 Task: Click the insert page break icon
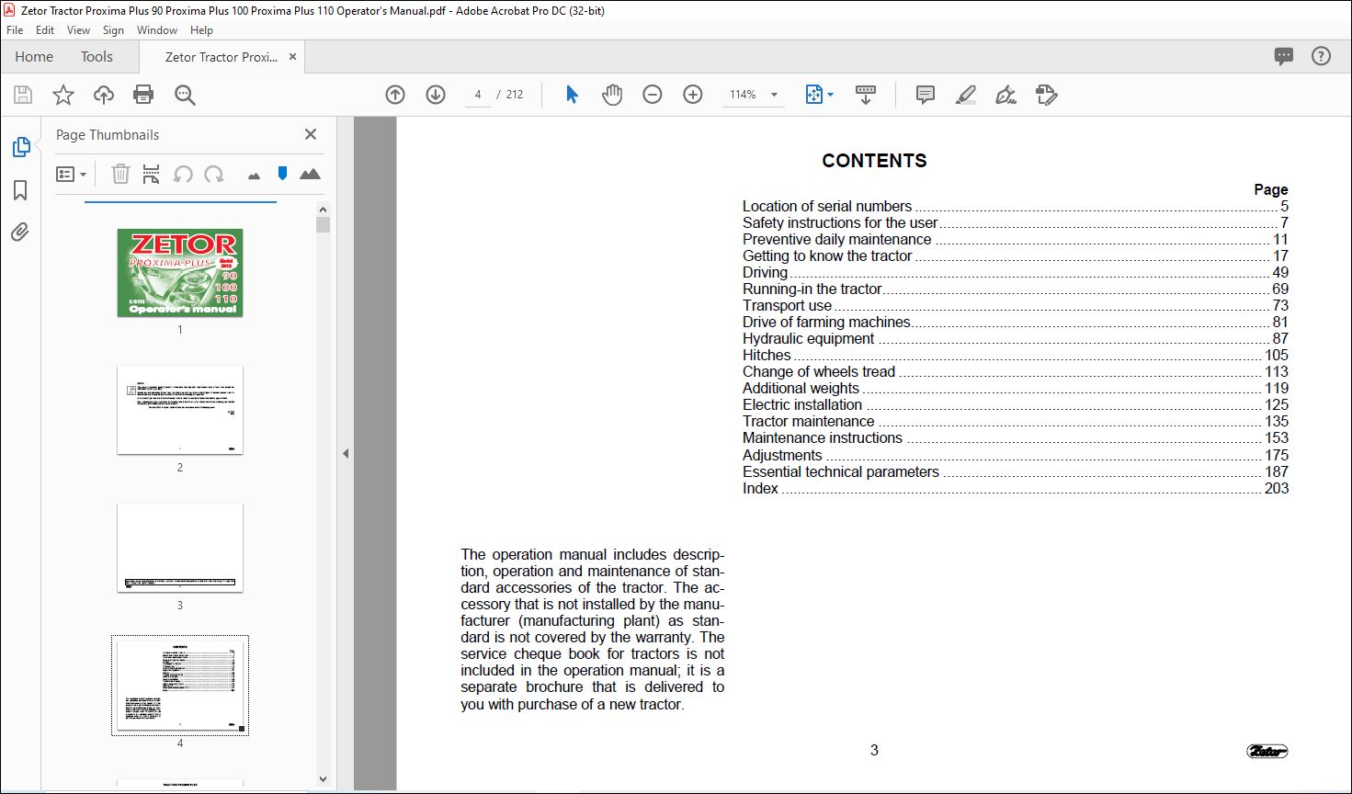click(152, 174)
